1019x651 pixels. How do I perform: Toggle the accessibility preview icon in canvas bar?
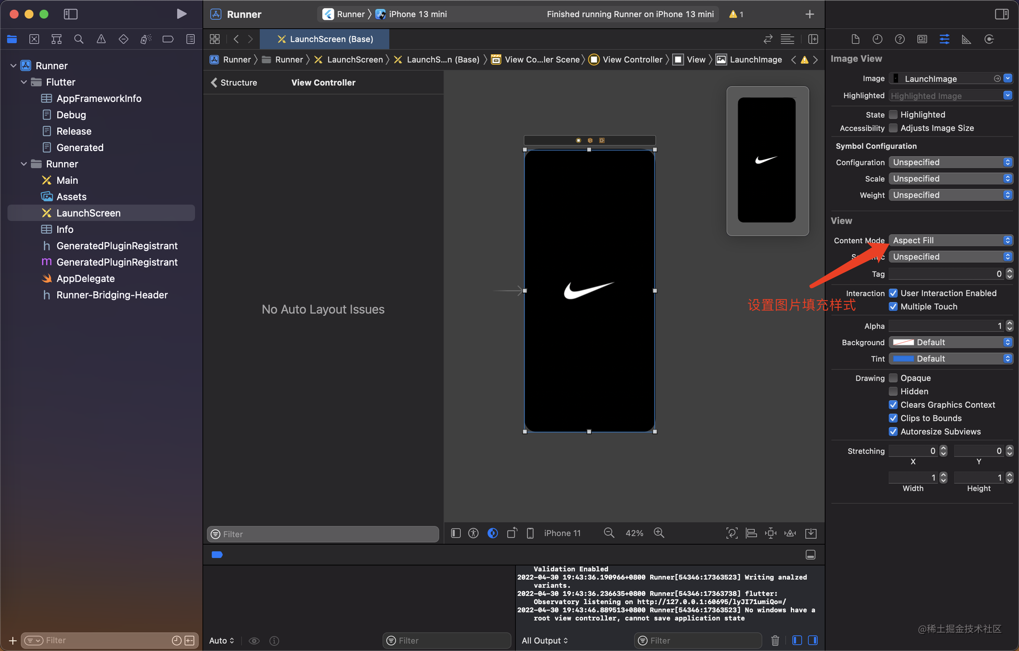474,533
